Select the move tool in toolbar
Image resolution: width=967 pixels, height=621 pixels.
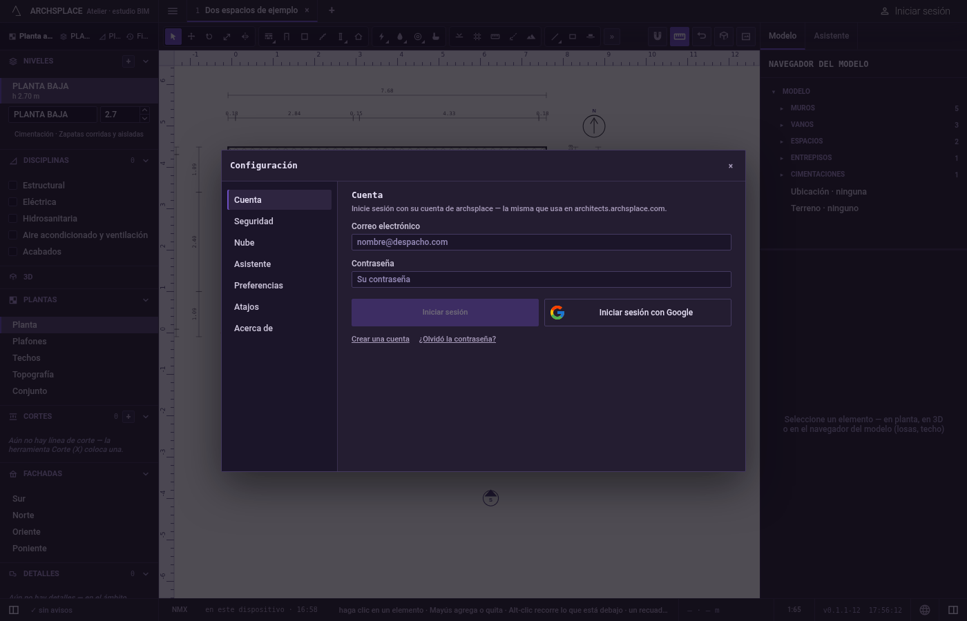point(191,37)
